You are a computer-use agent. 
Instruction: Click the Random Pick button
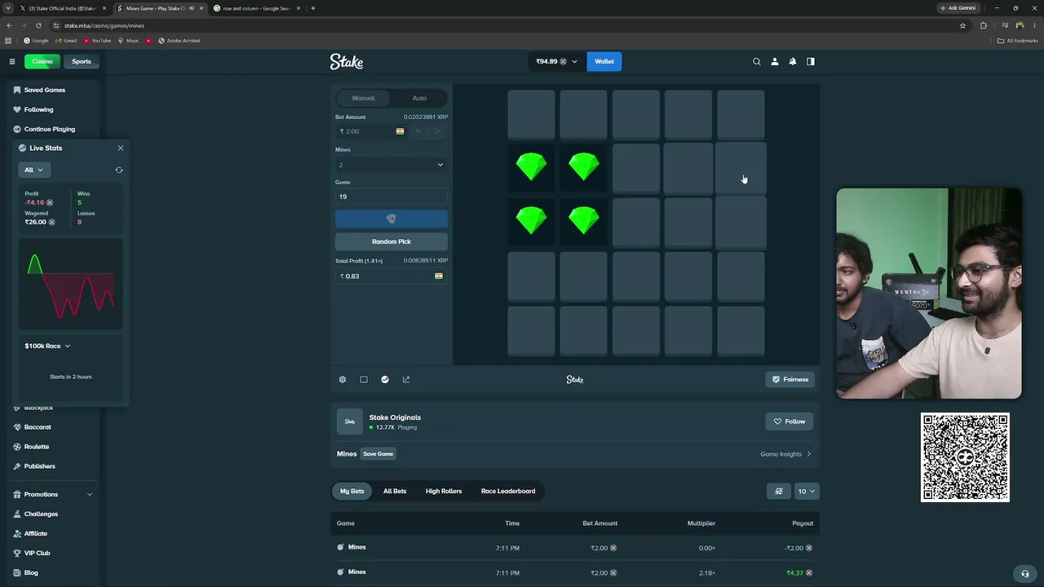point(391,241)
